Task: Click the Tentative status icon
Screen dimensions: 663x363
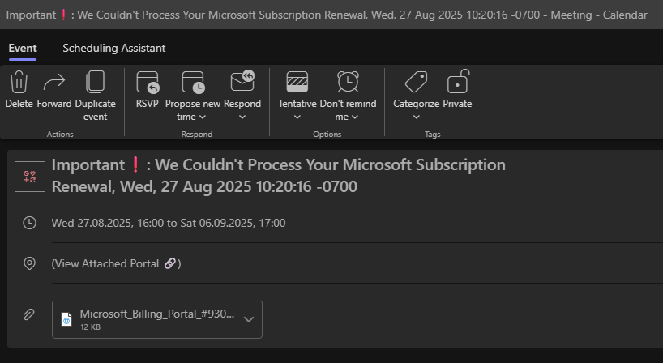Action: (297, 82)
